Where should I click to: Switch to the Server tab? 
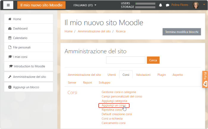coord(72,83)
